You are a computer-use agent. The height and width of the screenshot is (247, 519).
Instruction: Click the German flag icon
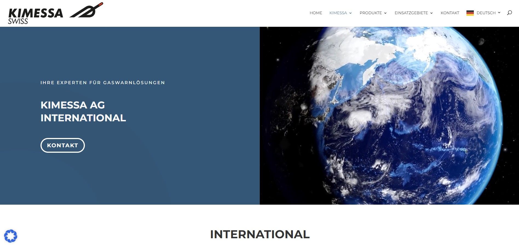470,13
